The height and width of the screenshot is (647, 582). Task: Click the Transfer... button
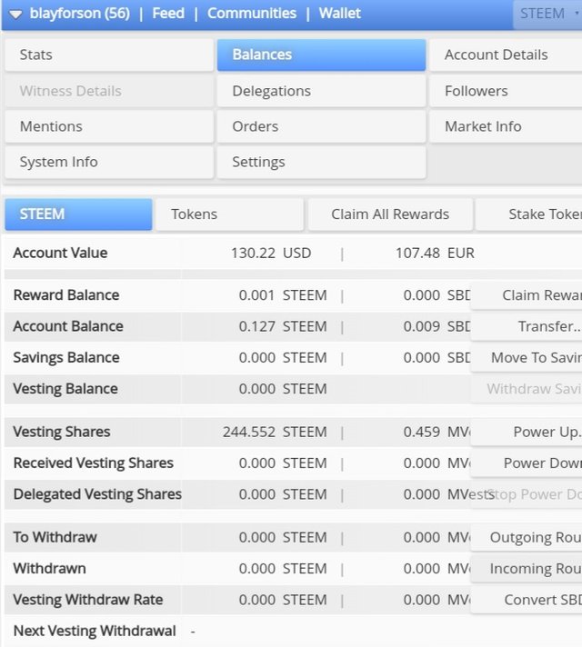(x=527, y=326)
